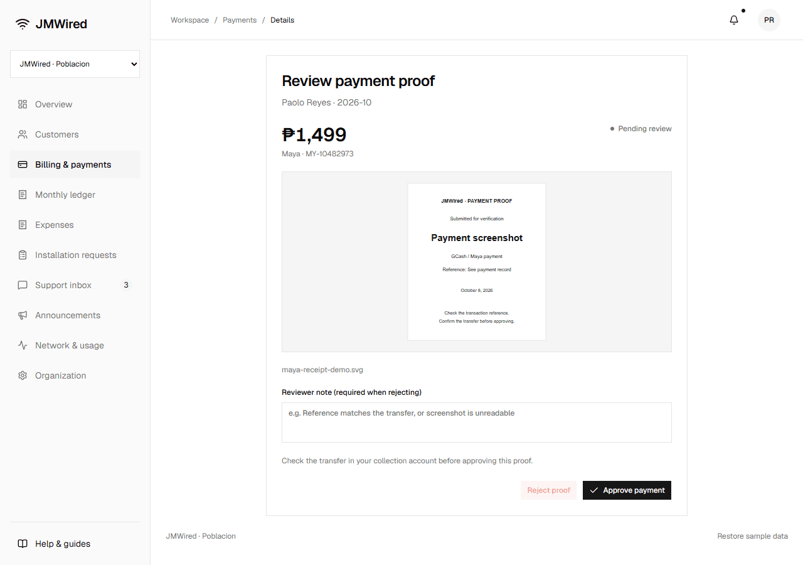This screenshot has width=803, height=565.
Task: Click the Billing & payments card icon
Action: coord(23,164)
